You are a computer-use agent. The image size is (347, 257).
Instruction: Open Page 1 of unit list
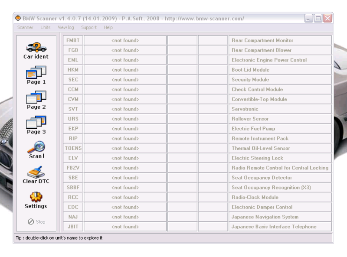point(36,75)
